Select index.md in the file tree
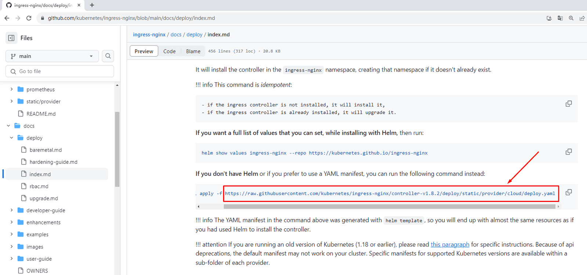Image resolution: width=587 pixels, height=275 pixels. 40,174
